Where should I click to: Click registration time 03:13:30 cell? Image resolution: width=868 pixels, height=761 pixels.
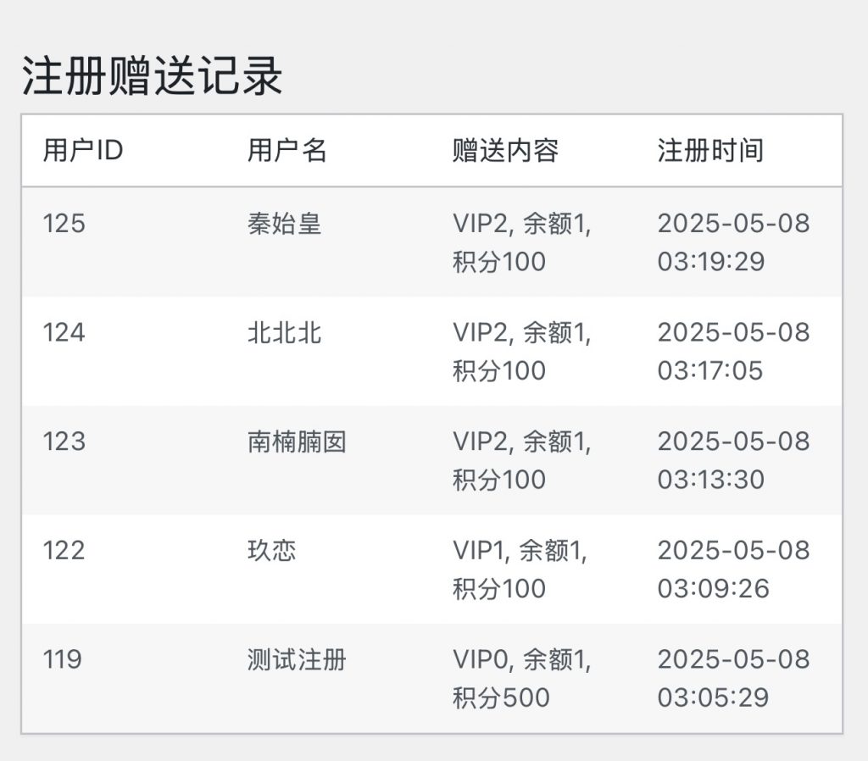tap(733, 460)
